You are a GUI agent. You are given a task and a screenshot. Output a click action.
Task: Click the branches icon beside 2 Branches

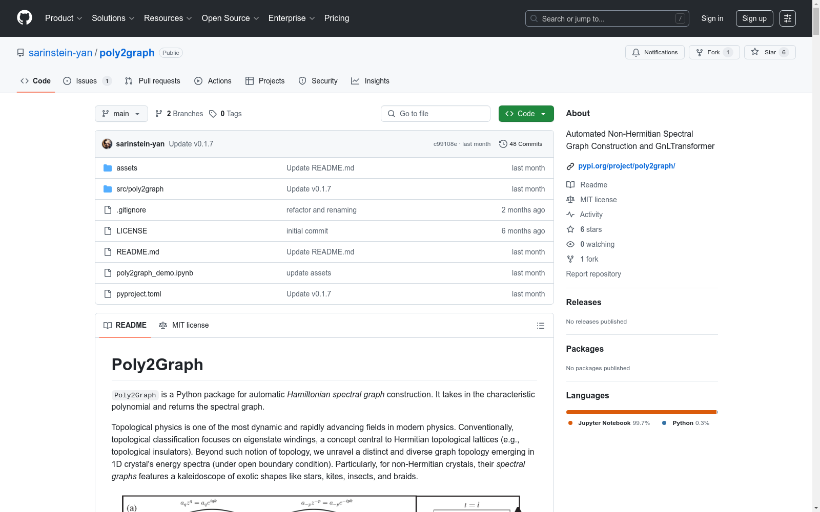click(159, 114)
